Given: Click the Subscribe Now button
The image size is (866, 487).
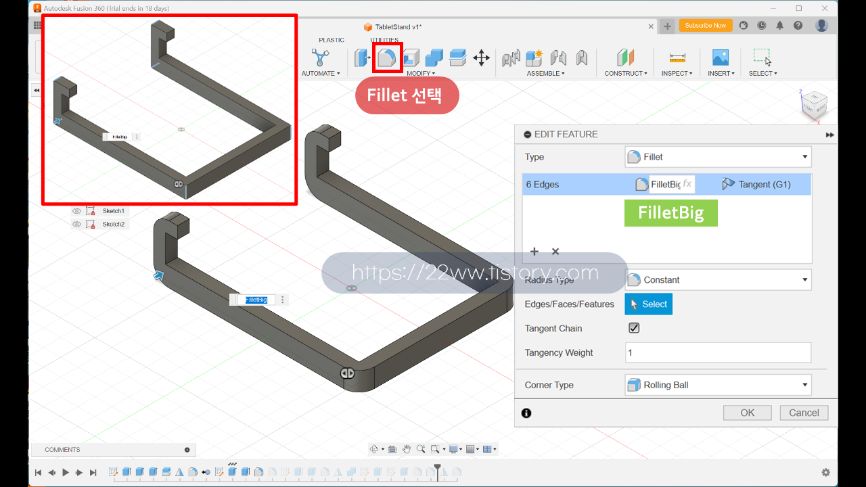Looking at the screenshot, I should 705,26.
